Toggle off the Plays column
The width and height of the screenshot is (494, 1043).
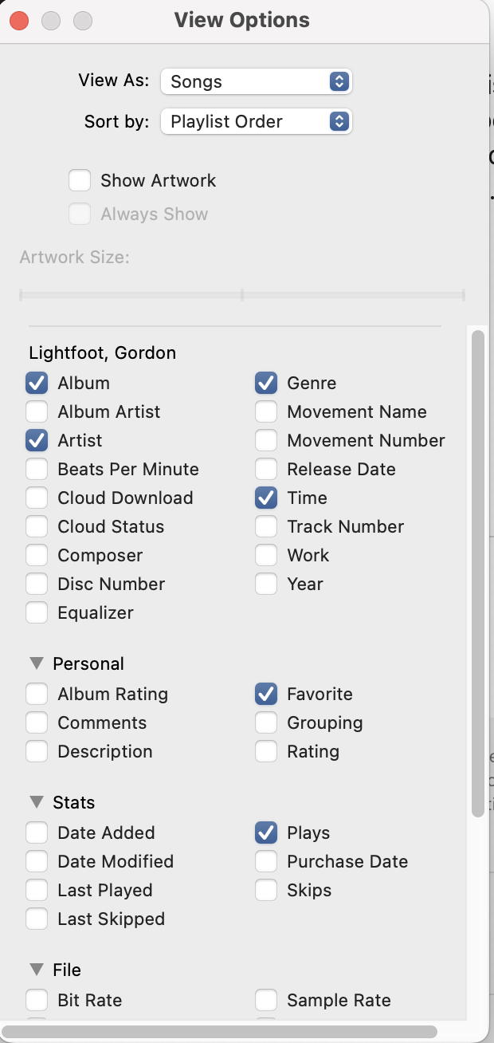pos(266,832)
